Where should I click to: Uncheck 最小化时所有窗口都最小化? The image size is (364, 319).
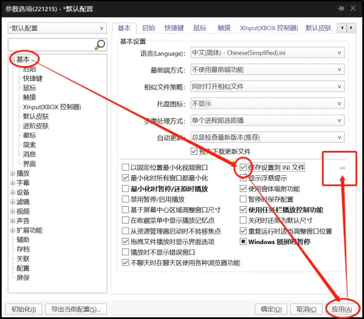125,178
